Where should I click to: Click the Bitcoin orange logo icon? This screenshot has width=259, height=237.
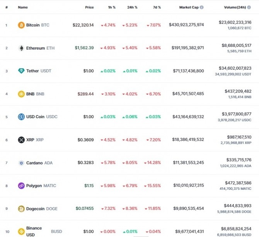[21, 25]
